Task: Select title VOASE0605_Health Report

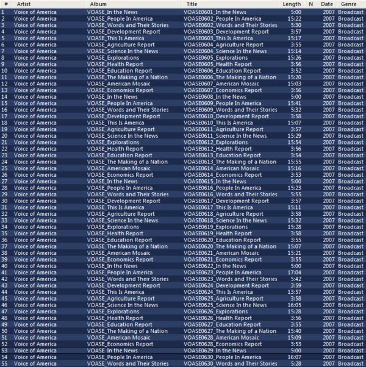Action: click(218, 65)
